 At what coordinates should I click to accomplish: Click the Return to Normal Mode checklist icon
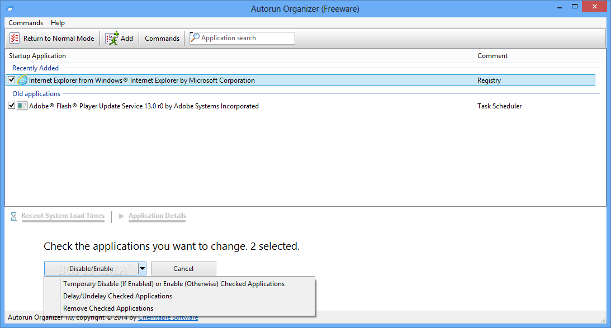[15, 38]
